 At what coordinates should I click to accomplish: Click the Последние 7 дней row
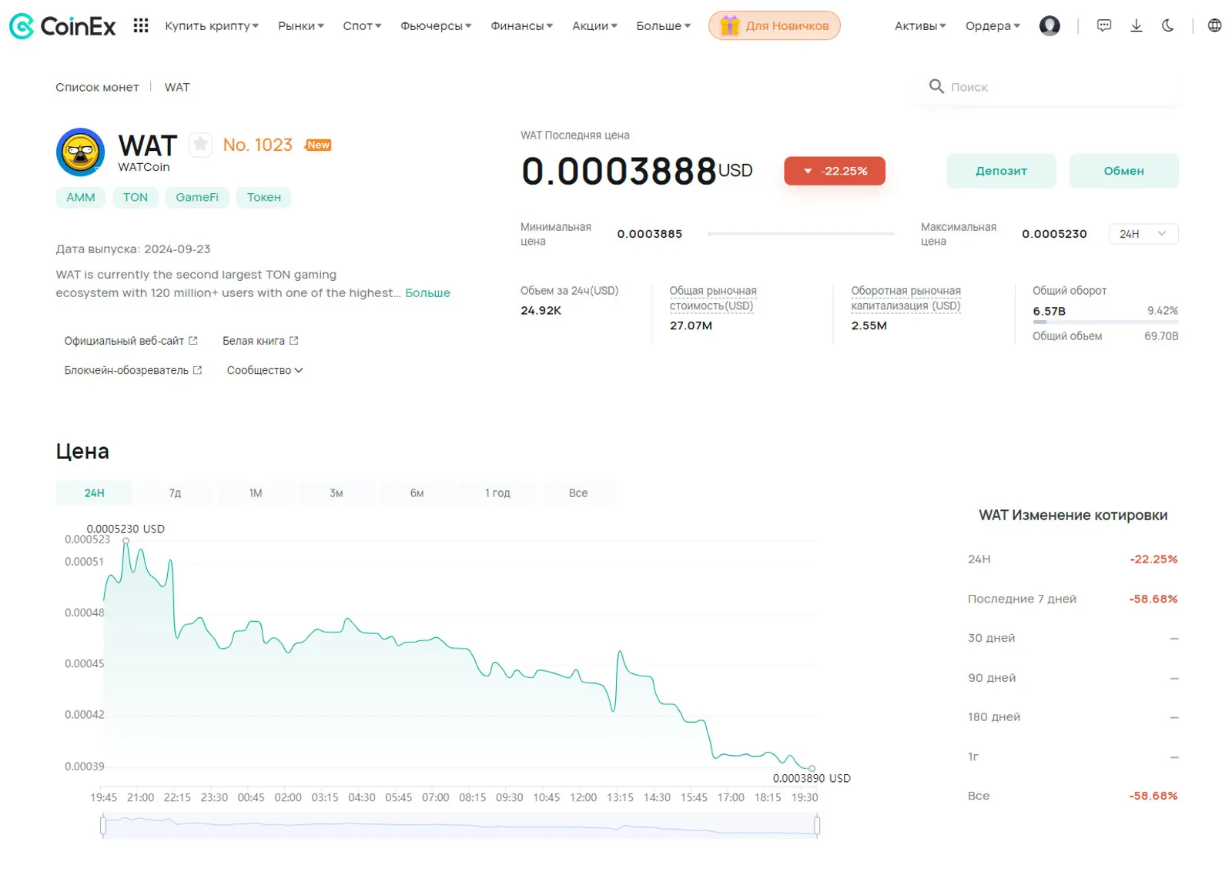pos(1073,599)
